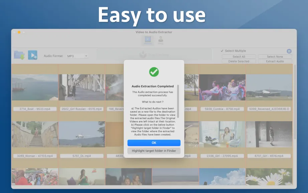
Task: Click the folder icon with green arrow
Action: [x=19, y=55]
